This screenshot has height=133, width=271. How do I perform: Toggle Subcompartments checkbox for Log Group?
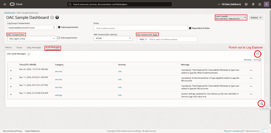(x=59, y=27)
